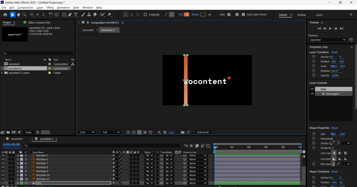The height and width of the screenshot is (187, 357).
Task: Select the Zoom magnifier tool
Action: click(24, 15)
